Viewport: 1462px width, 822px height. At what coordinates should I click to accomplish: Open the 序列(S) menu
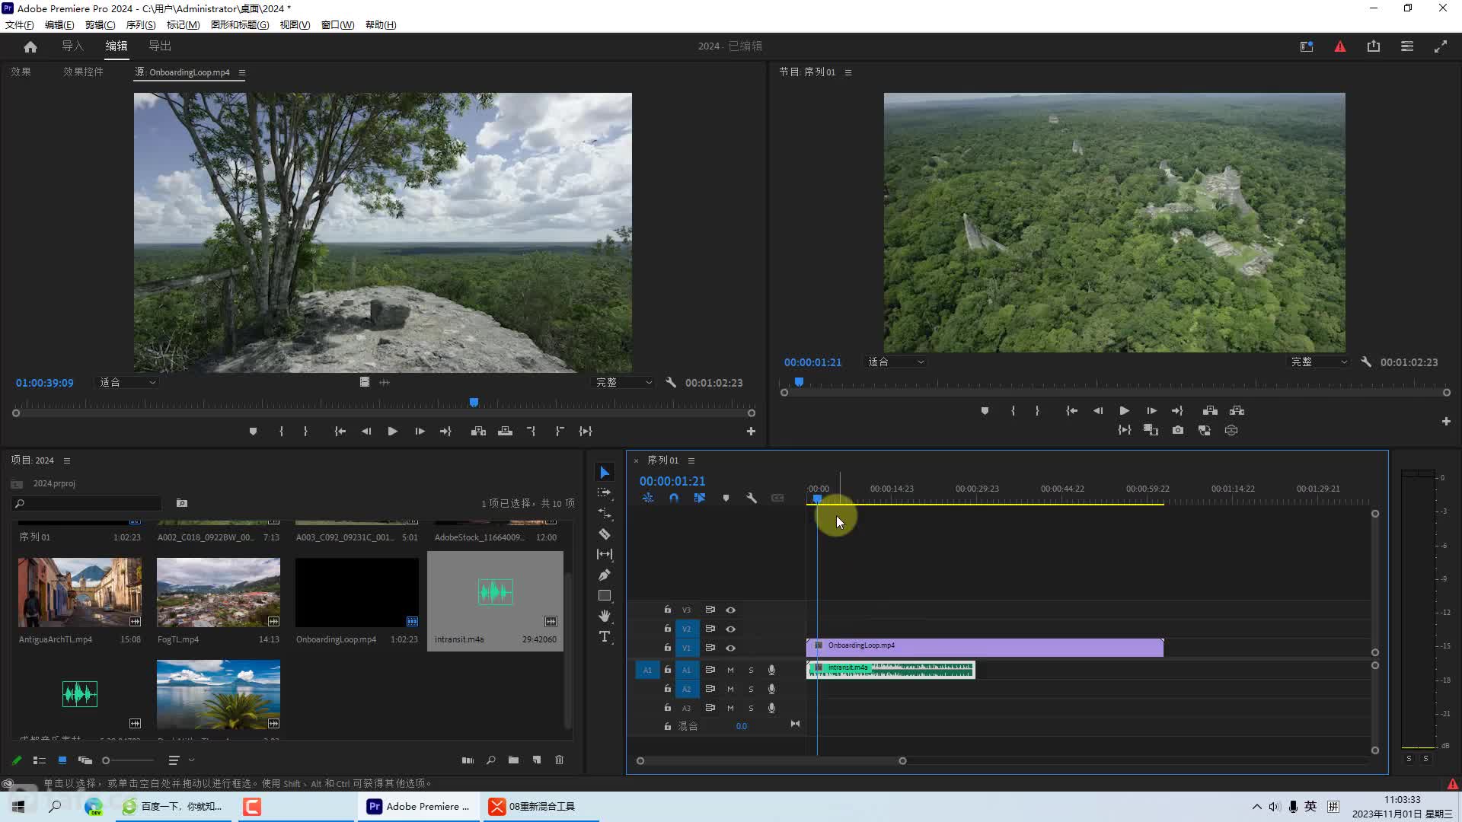(x=141, y=25)
